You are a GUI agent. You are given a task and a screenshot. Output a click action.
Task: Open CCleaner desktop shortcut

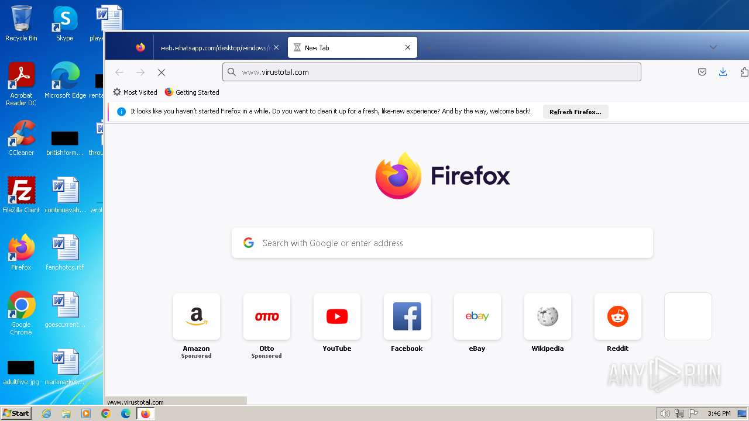tap(21, 138)
